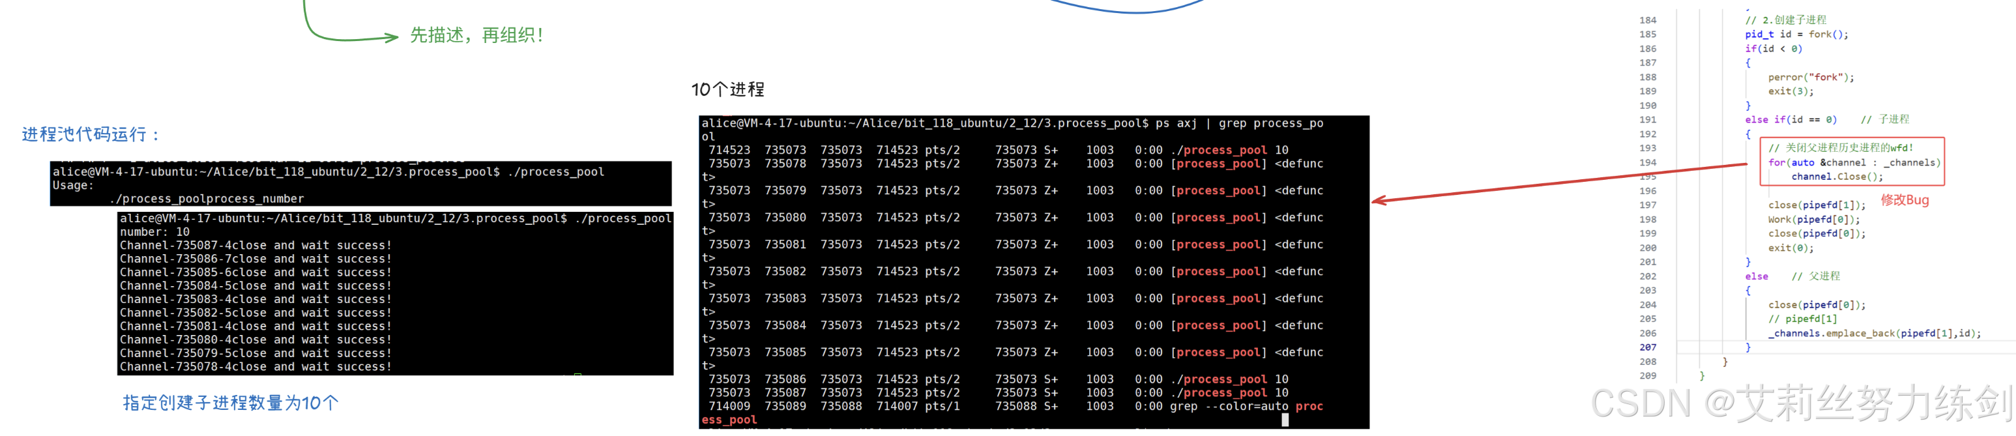The height and width of the screenshot is (436, 2016).
Task: Click the defunct process row with PID 735083
Action: tap(1016, 298)
